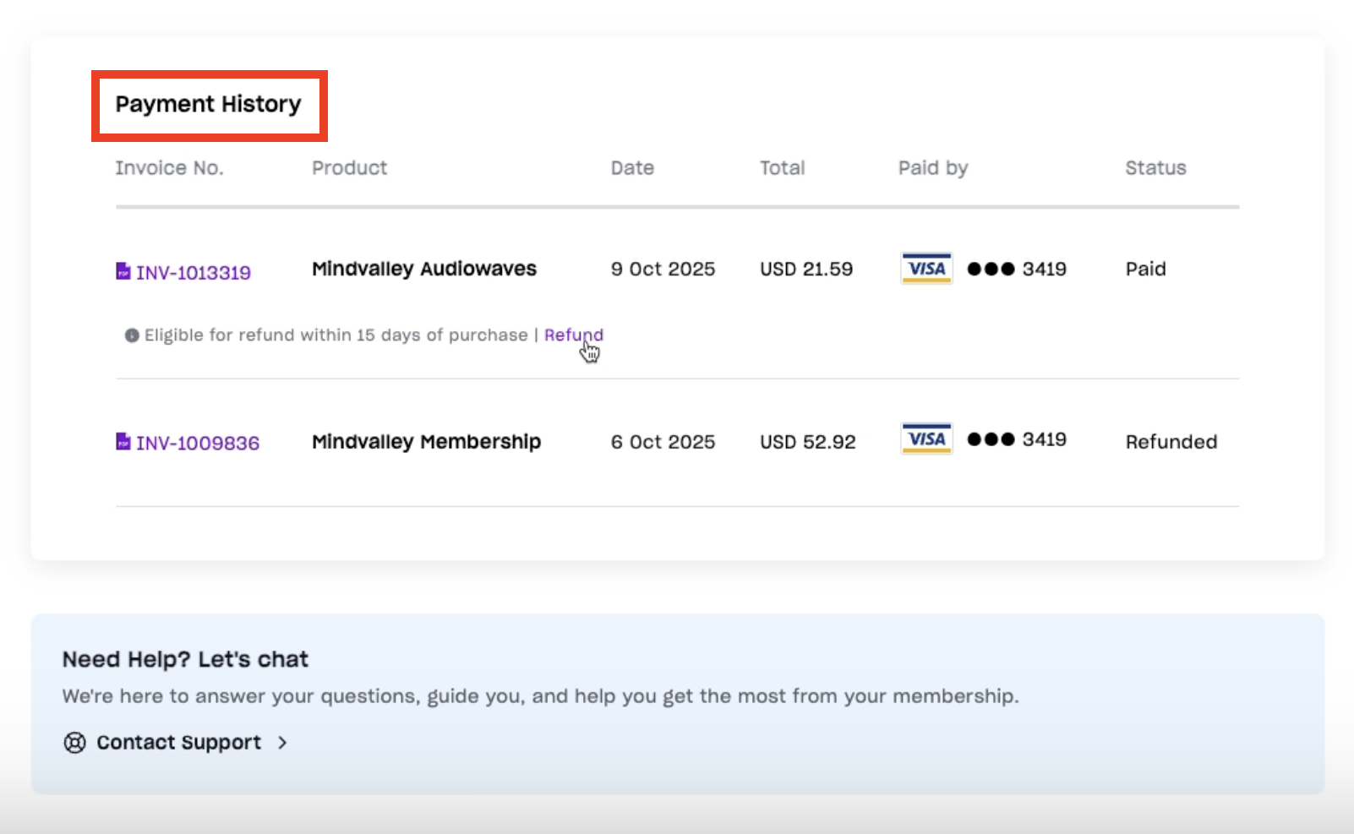Screen dimensions: 1354x834
Task: Click the masked card digits 3419 on first row
Action: click(x=1017, y=269)
